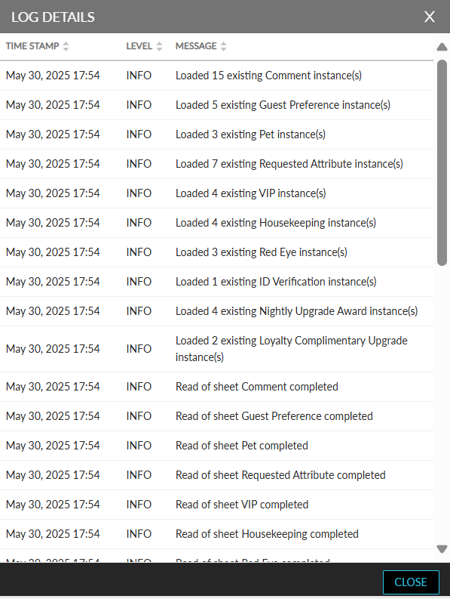Sort by the Time Stamp column arrows
The height and width of the screenshot is (599, 450).
click(x=66, y=46)
